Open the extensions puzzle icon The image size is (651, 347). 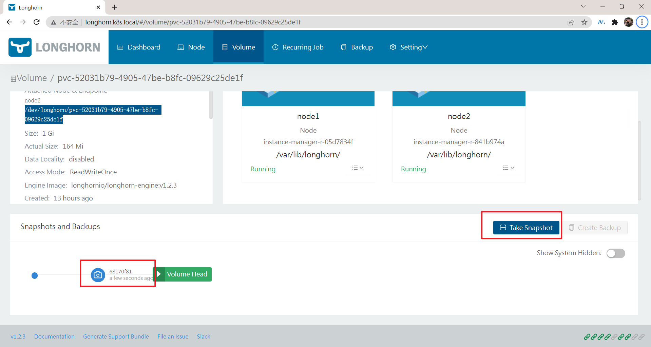(x=615, y=22)
